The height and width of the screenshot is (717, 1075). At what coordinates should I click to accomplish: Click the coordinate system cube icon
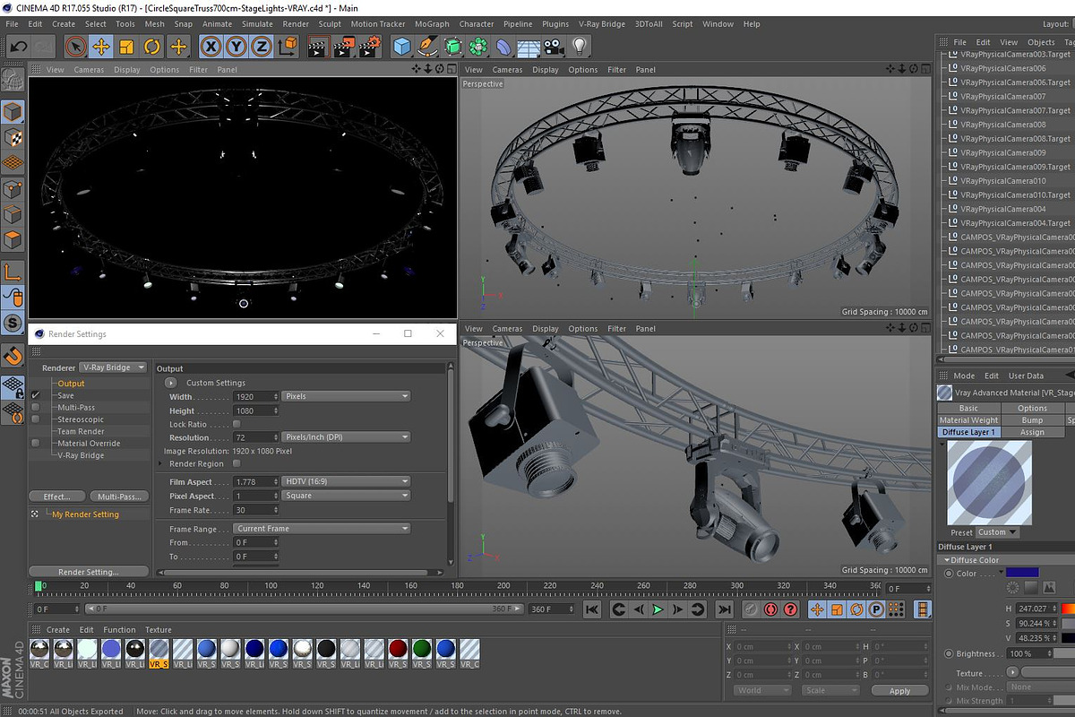click(x=288, y=46)
